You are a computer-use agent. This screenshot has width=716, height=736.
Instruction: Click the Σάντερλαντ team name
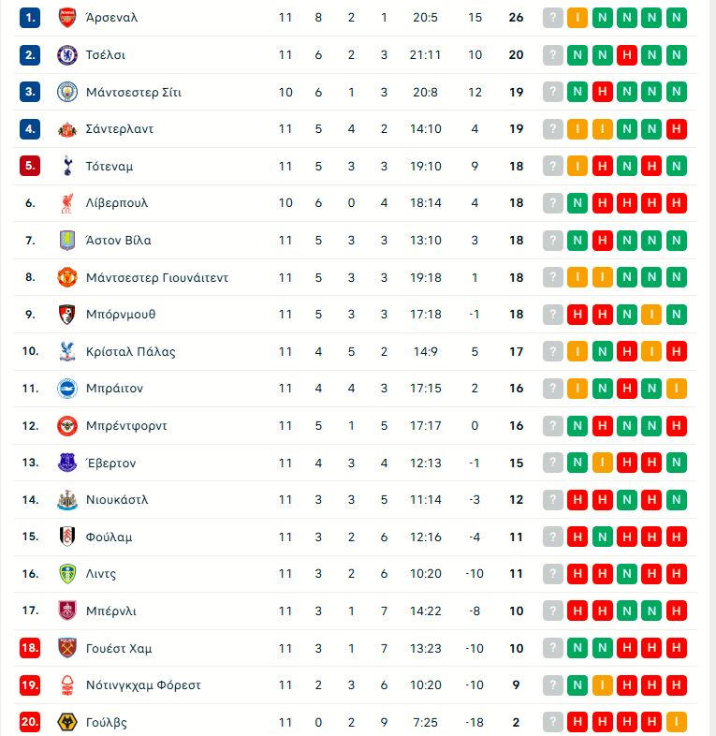tap(119, 129)
